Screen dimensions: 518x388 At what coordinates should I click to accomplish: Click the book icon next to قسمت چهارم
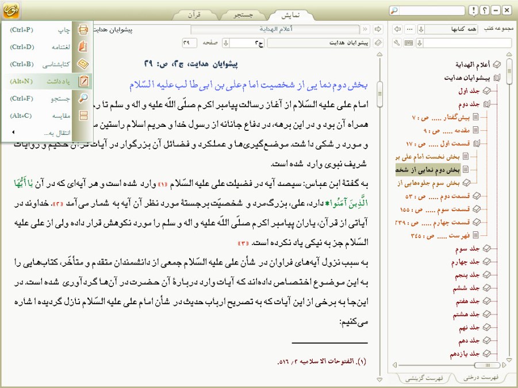(x=477, y=222)
